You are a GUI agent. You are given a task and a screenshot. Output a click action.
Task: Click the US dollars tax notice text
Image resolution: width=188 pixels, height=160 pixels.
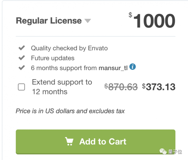pos(70,111)
